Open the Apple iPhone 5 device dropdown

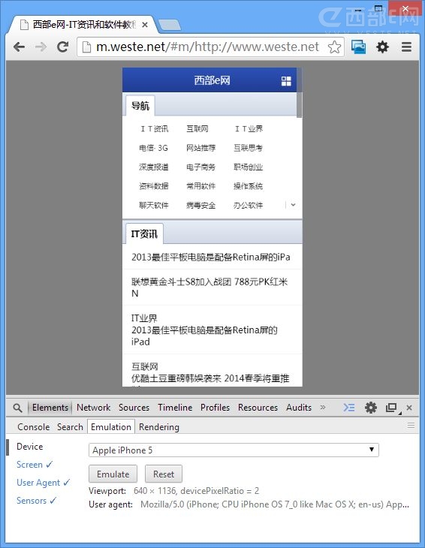234,450
